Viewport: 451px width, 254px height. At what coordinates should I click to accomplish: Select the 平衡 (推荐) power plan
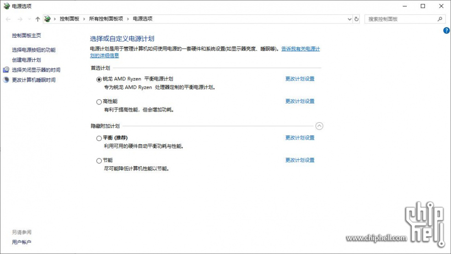point(99,138)
